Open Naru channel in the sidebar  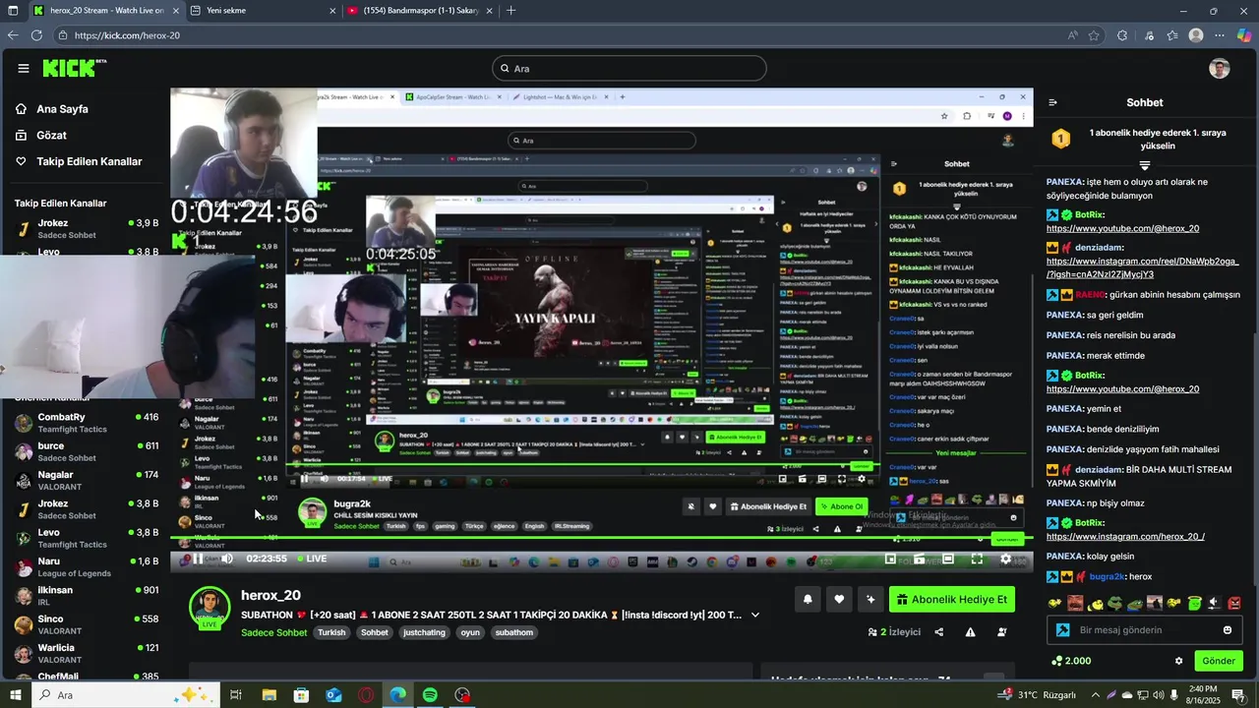click(85, 566)
